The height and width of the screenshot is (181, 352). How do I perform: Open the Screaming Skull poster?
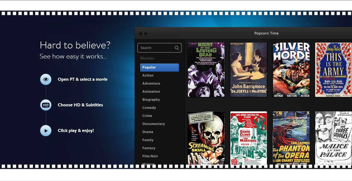206,138
